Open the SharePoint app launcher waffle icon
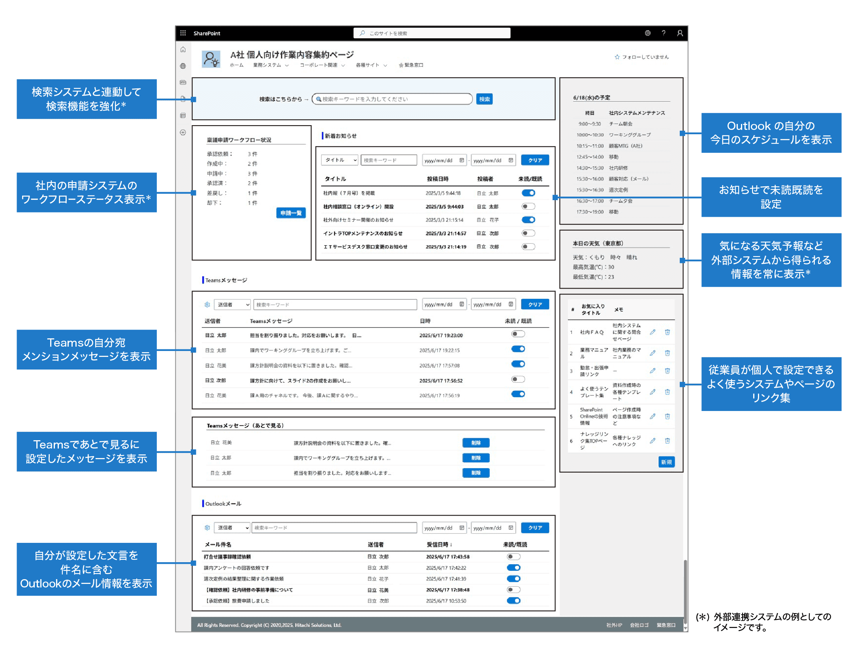The height and width of the screenshot is (653, 863). tap(183, 33)
